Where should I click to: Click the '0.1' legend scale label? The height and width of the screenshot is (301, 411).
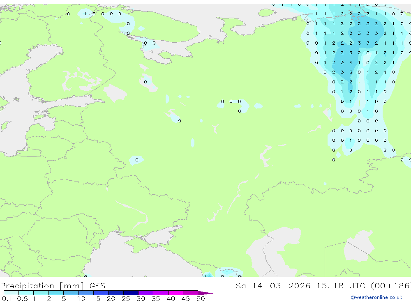pyautogui.click(x=7, y=299)
